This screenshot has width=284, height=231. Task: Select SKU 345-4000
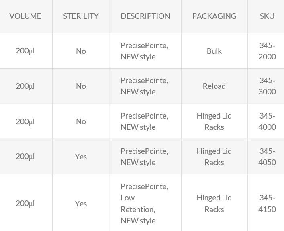tap(267, 121)
